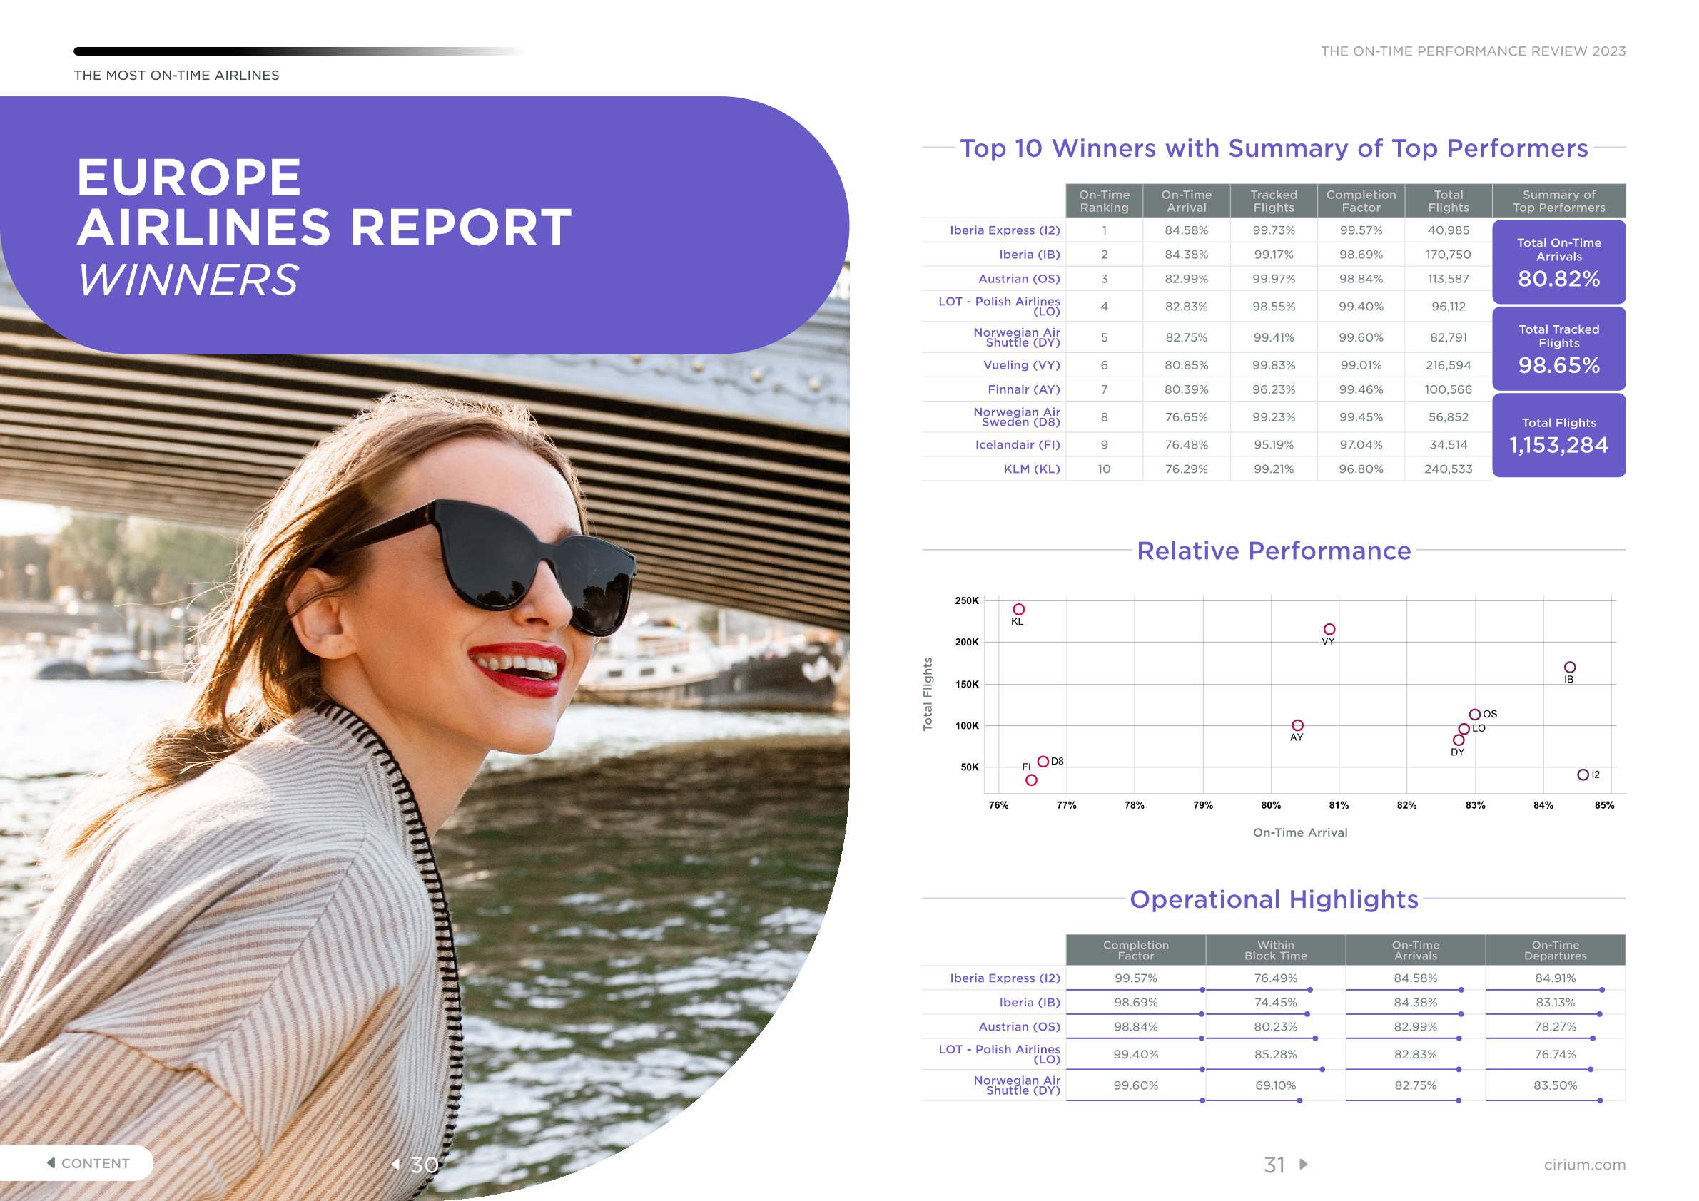Click the Iberia Express (I2) row label in Top 10
The height and width of the screenshot is (1201, 1699).
coord(1004,231)
